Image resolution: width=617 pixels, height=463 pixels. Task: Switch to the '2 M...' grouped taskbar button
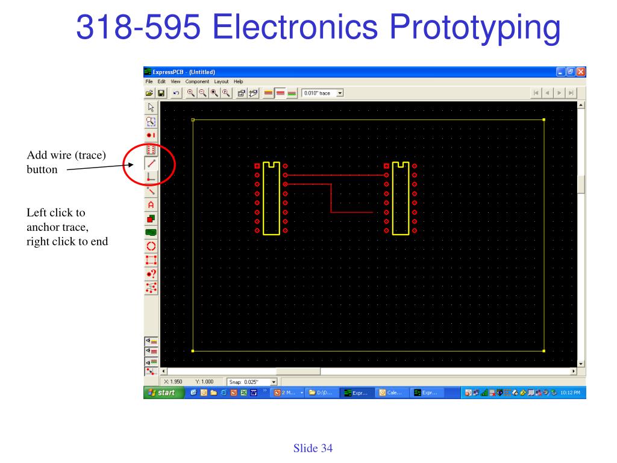click(x=288, y=392)
